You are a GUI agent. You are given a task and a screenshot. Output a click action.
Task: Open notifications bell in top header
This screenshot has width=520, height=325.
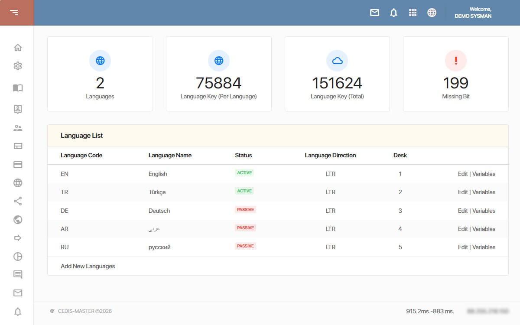click(393, 13)
